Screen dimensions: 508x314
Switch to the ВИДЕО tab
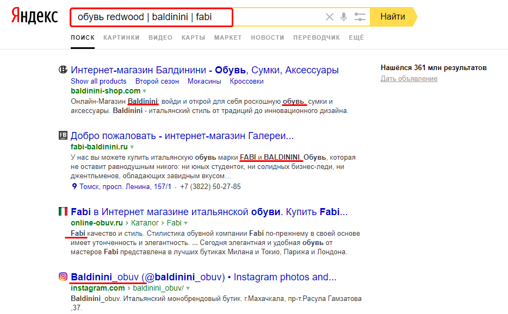[x=160, y=37]
